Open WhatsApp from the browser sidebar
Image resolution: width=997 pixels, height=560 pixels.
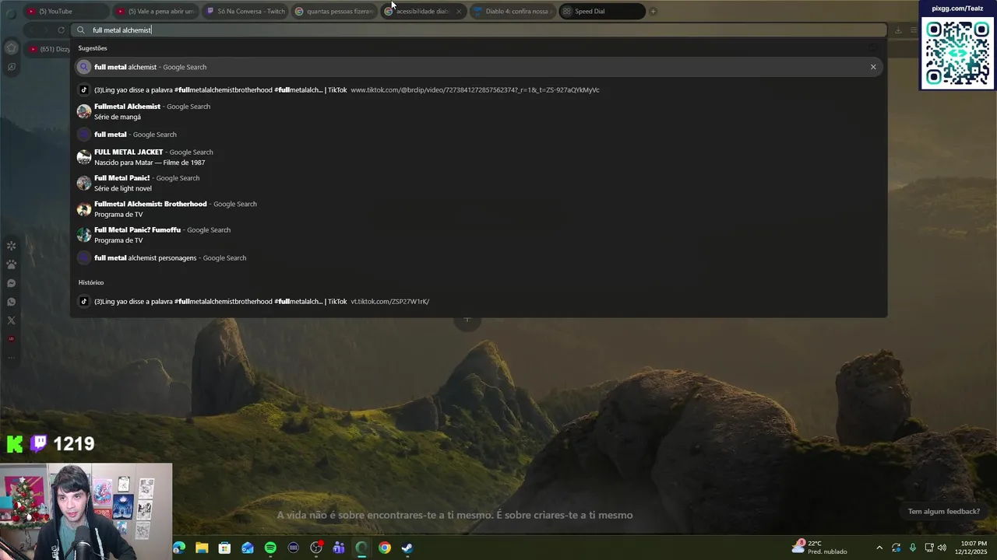[11, 302]
